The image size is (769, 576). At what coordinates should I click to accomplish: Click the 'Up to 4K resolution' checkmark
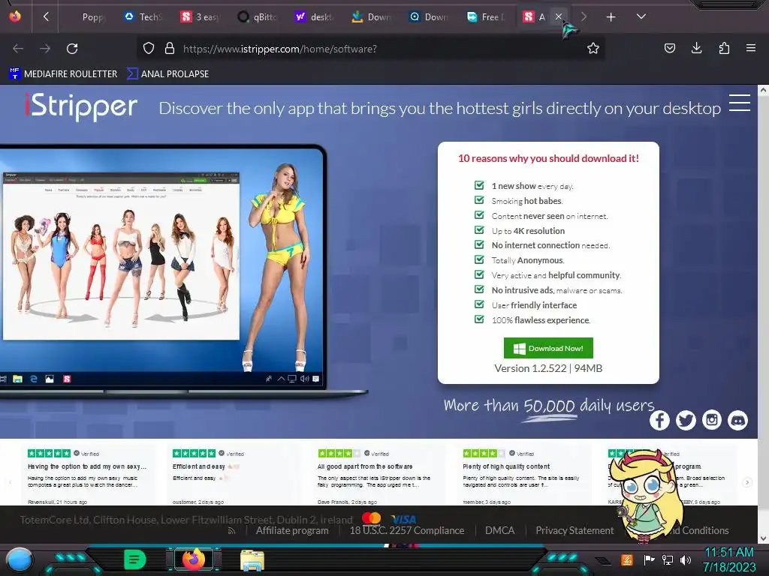(x=479, y=229)
